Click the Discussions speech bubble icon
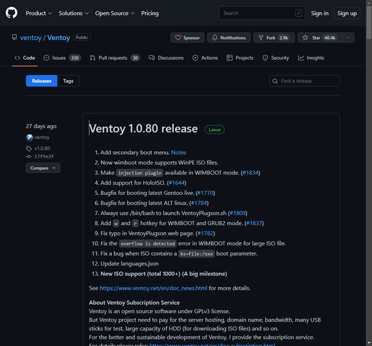372x346 pixels. click(x=152, y=58)
